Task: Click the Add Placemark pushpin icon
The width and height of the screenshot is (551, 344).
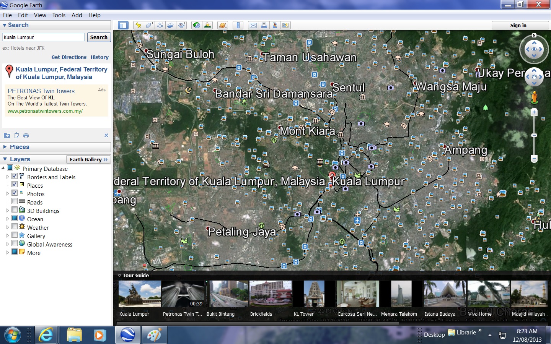Action: (138, 25)
